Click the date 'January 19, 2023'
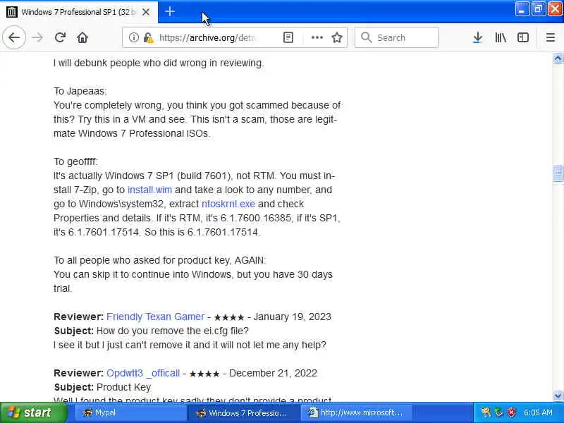Image resolution: width=564 pixels, height=423 pixels. (292, 317)
